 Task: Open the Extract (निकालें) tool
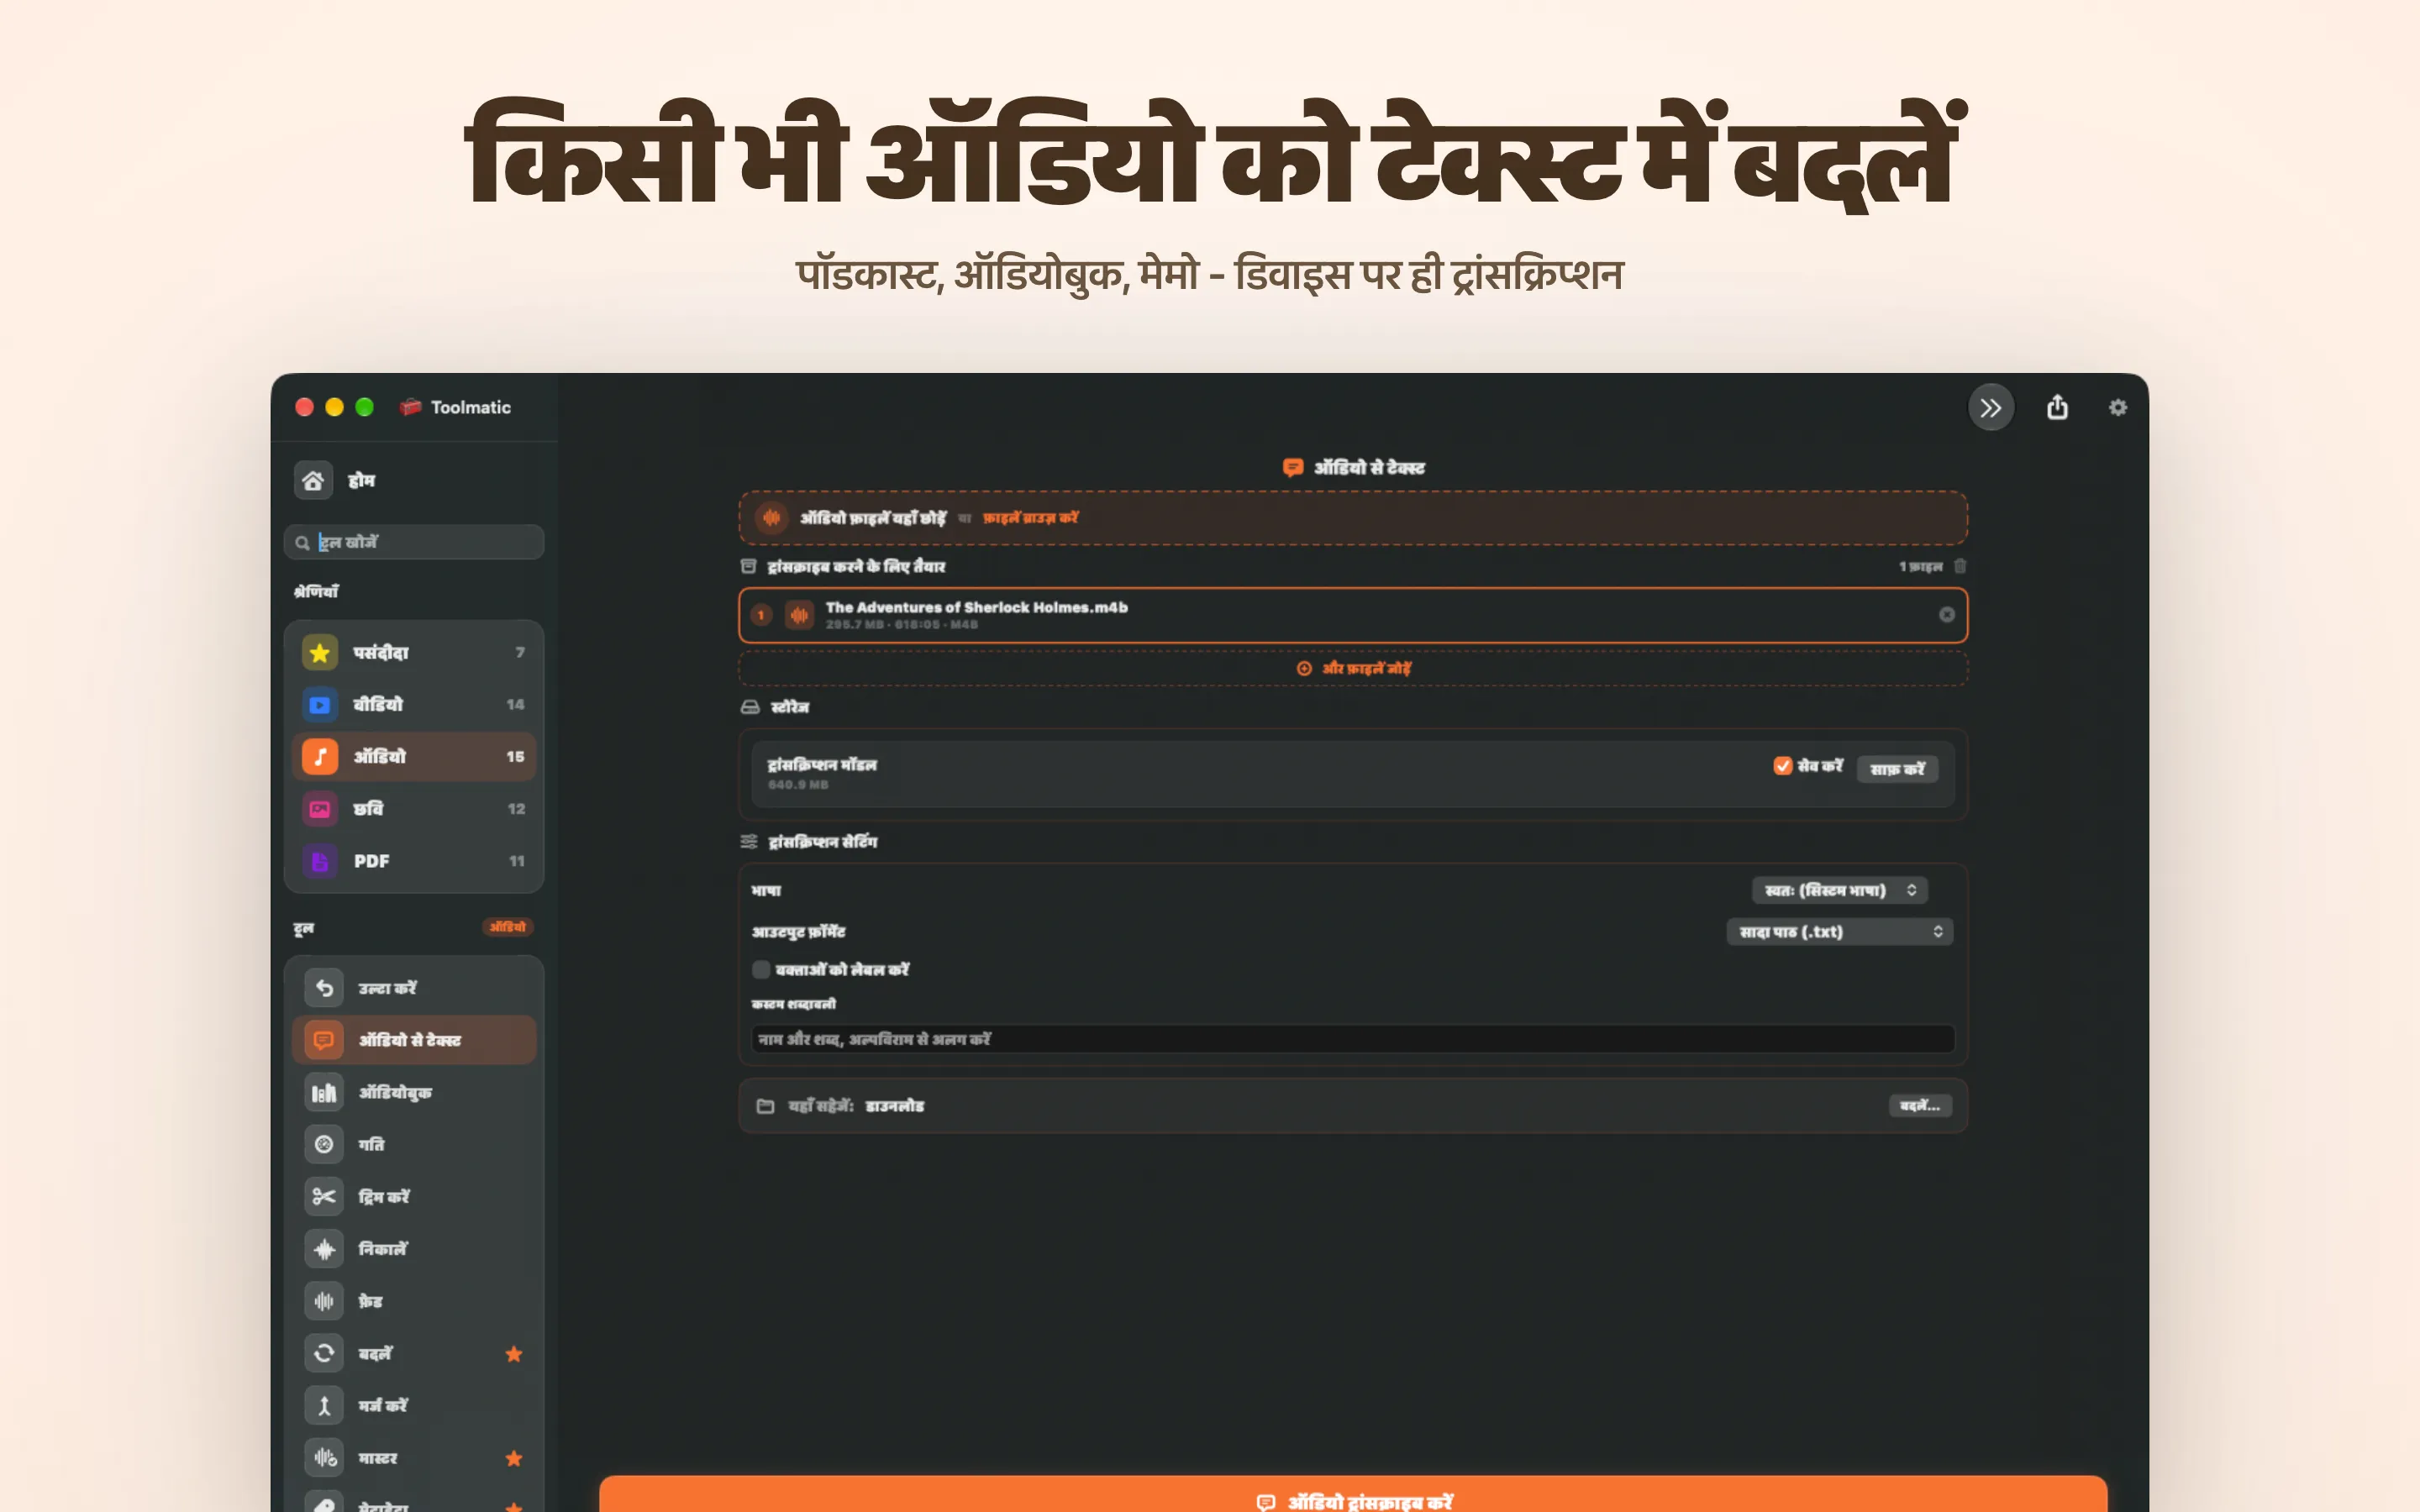click(414, 1249)
